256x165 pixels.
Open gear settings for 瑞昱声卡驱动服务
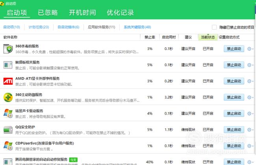250,113
